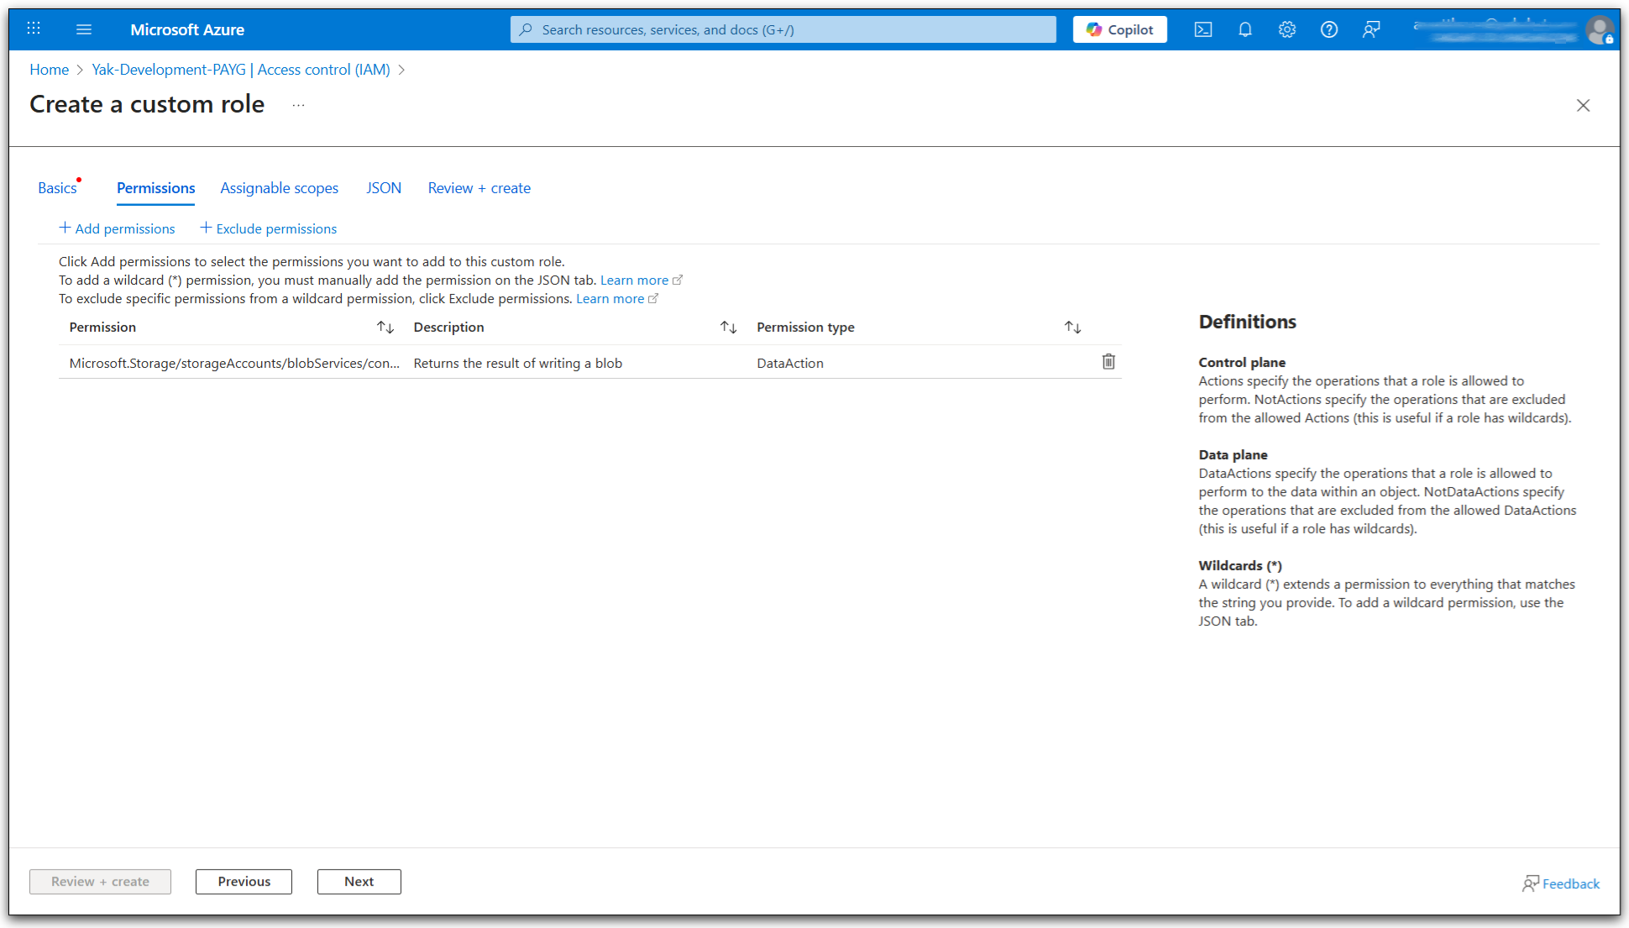Open the wildcard permission Learn more link
Screen dimensions: 1629x928
(634, 280)
